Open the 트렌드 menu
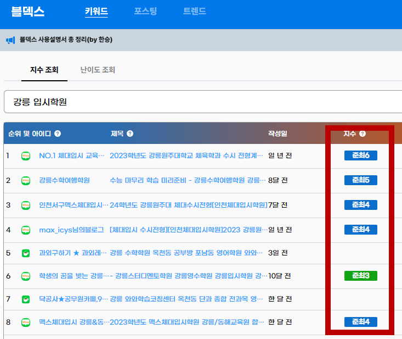The image size is (402, 339). pyautogui.click(x=195, y=11)
